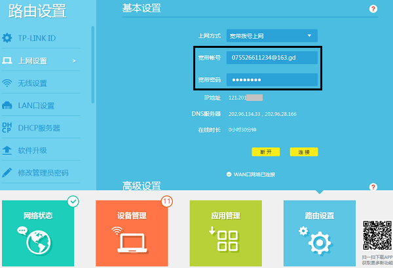Viewport: 393px width, 268px height.
Task: Click the 宽带密码 label
Action: (210, 80)
